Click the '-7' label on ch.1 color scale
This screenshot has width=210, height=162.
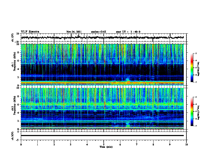pos(195,82)
